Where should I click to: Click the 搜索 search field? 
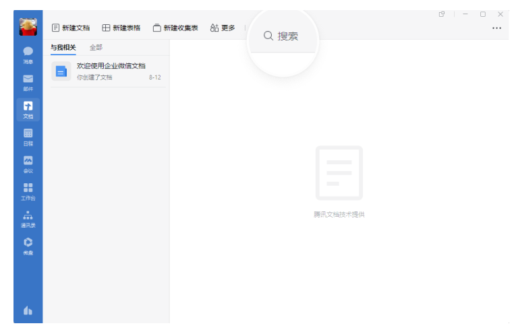pos(282,36)
